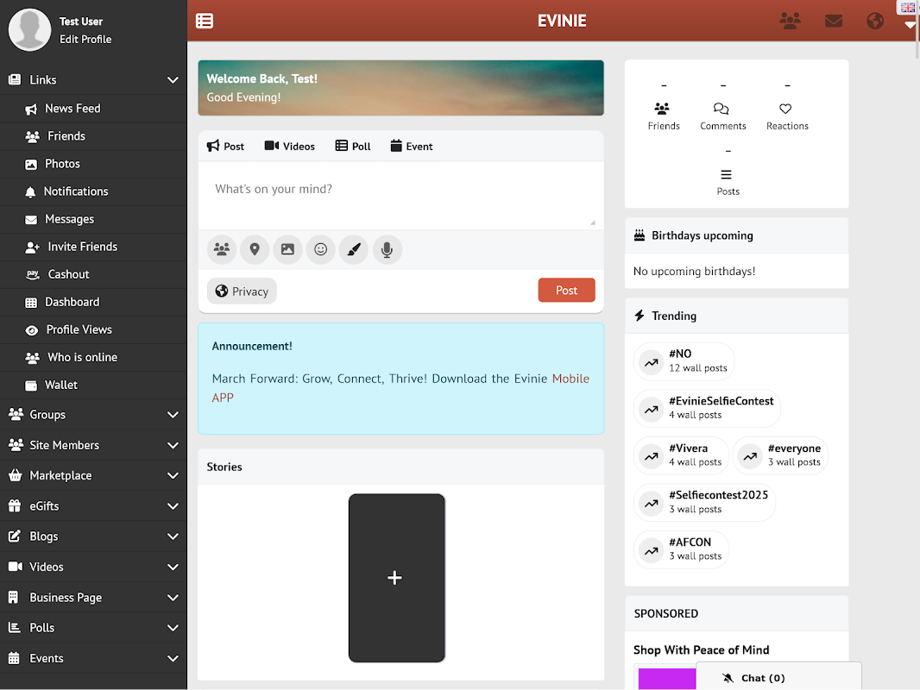Add a new story with plus card

(x=397, y=578)
